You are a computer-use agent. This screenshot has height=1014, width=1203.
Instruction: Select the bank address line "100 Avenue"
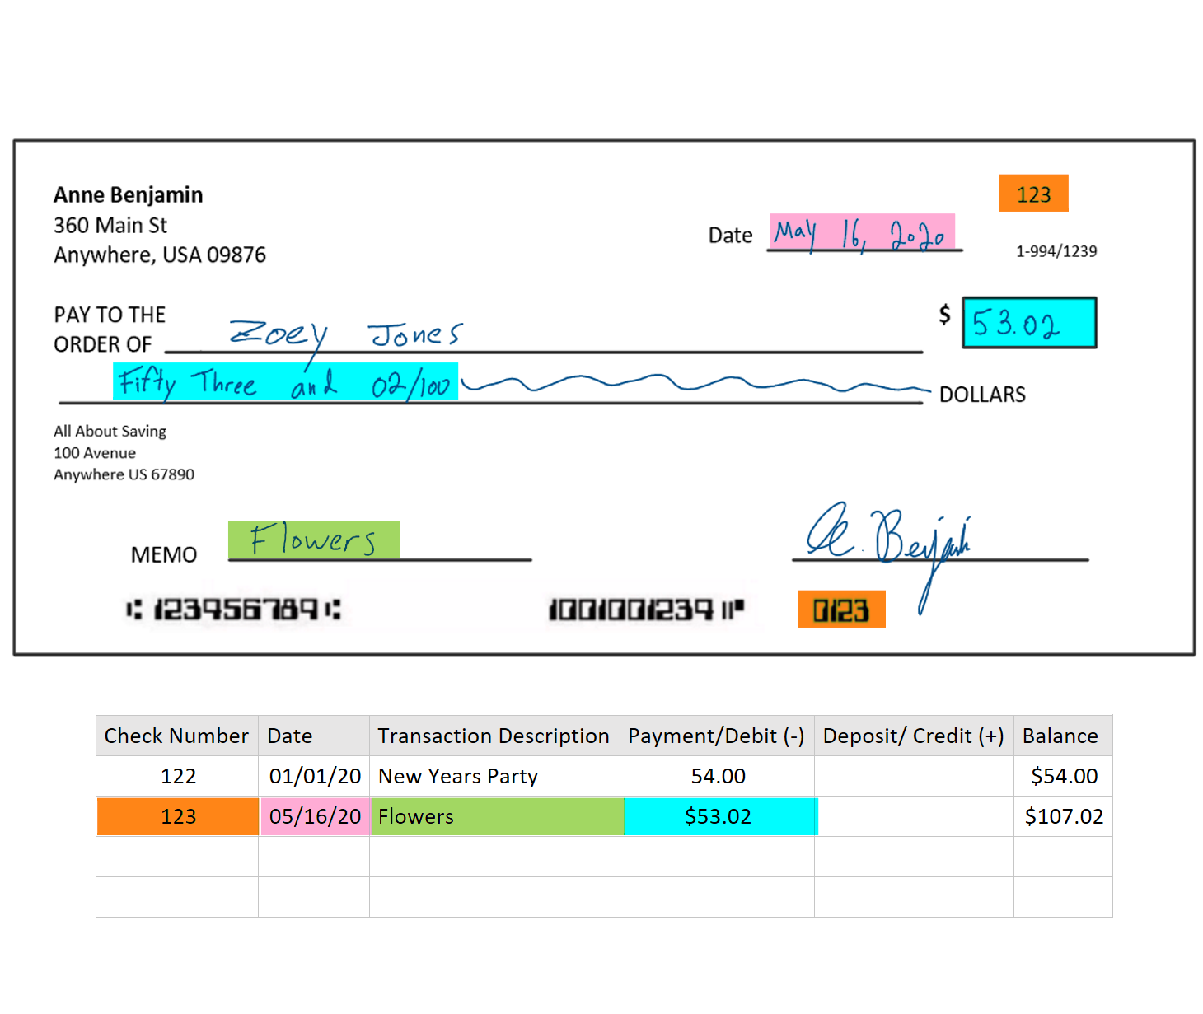click(x=95, y=453)
